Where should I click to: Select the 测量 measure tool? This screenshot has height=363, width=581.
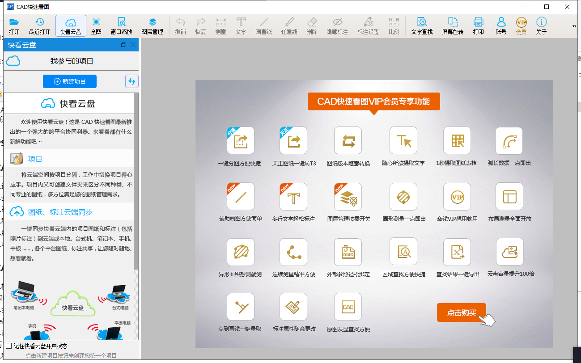point(221,26)
